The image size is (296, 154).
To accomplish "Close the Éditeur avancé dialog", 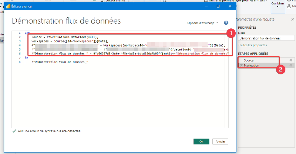I will tap(230, 6).
